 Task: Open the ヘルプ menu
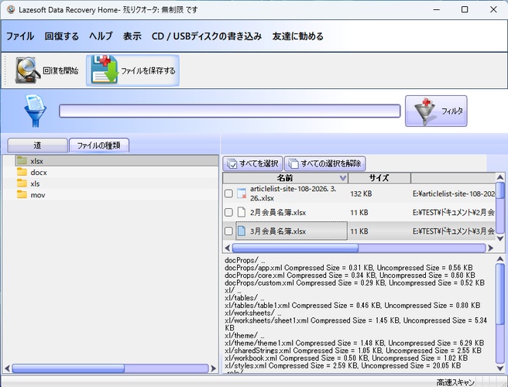click(x=101, y=36)
